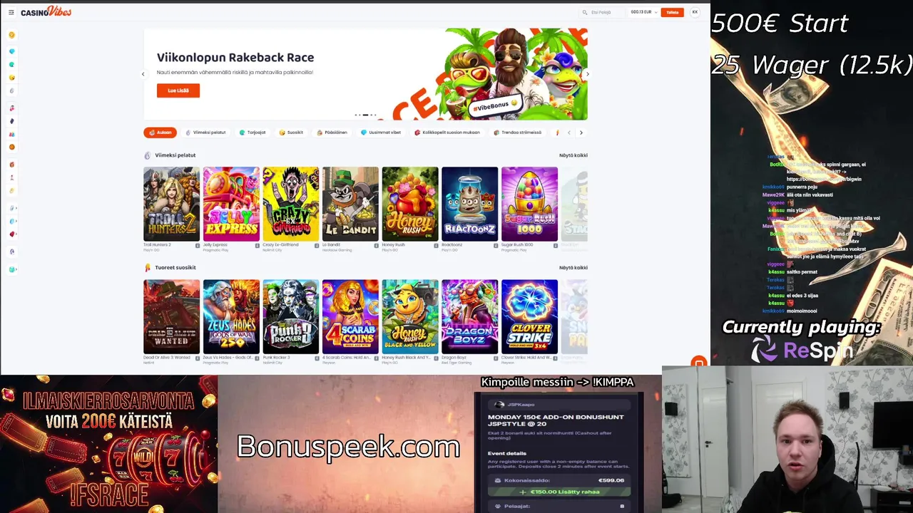The width and height of the screenshot is (913, 513).
Task: Open the Sugar Rush 1000 game thumbnail
Action: click(529, 204)
